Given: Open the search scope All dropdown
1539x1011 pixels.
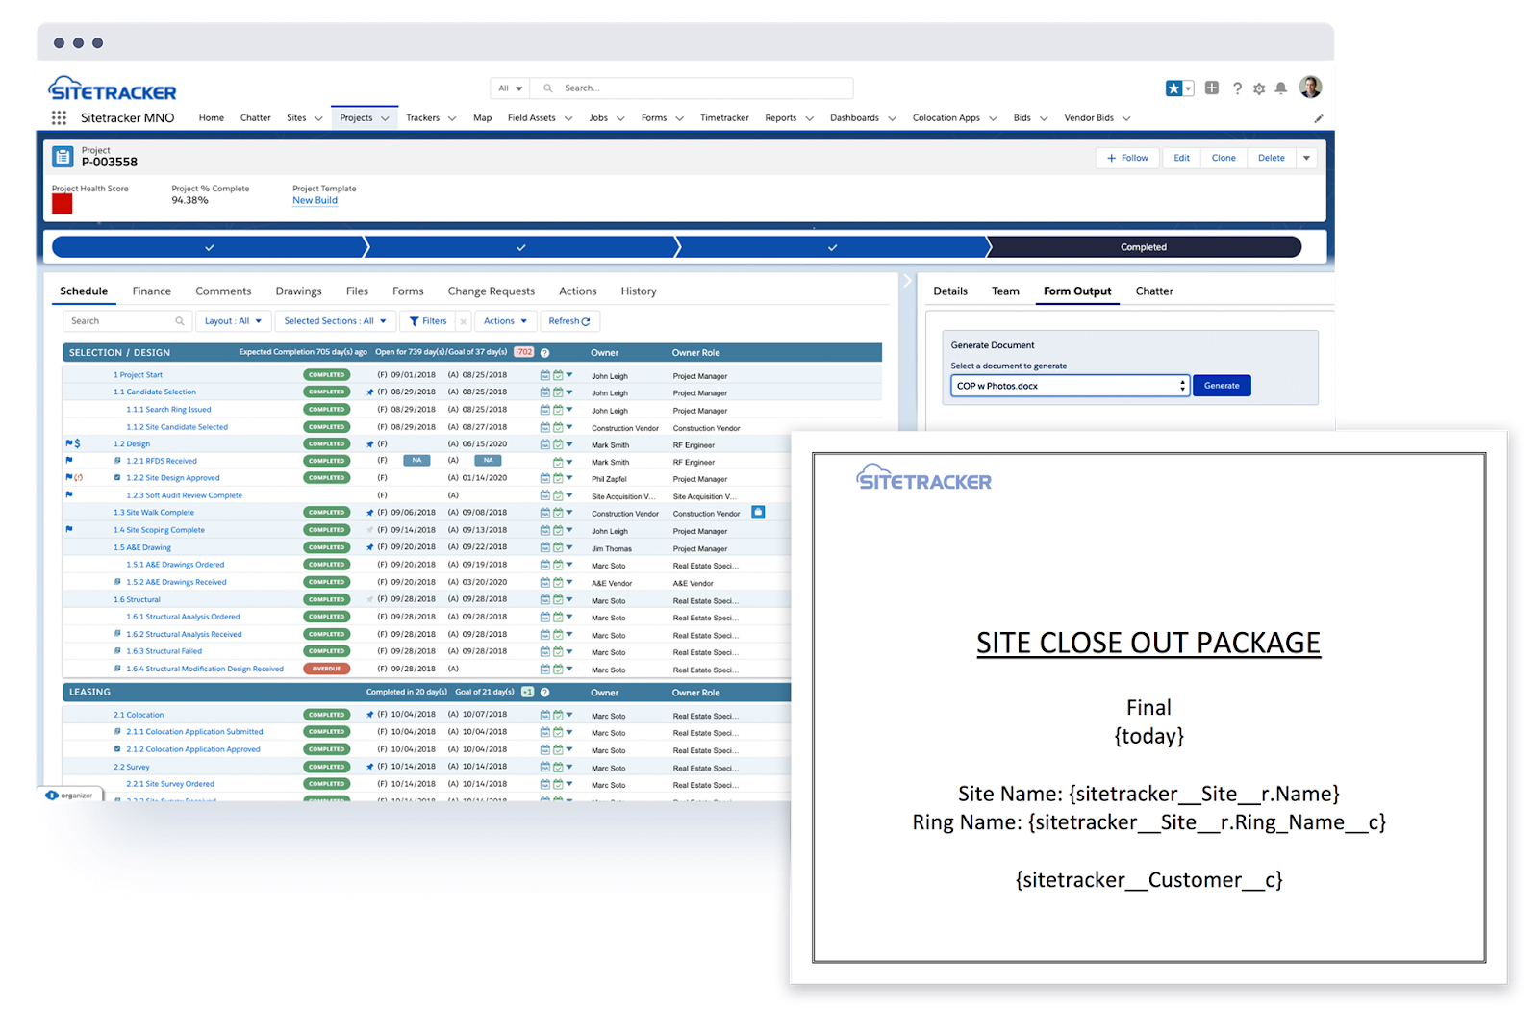Looking at the screenshot, I should [510, 88].
